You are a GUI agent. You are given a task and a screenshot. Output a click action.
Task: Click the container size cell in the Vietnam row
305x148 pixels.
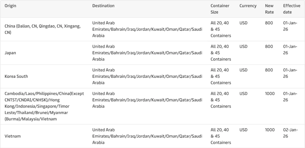click(221, 136)
